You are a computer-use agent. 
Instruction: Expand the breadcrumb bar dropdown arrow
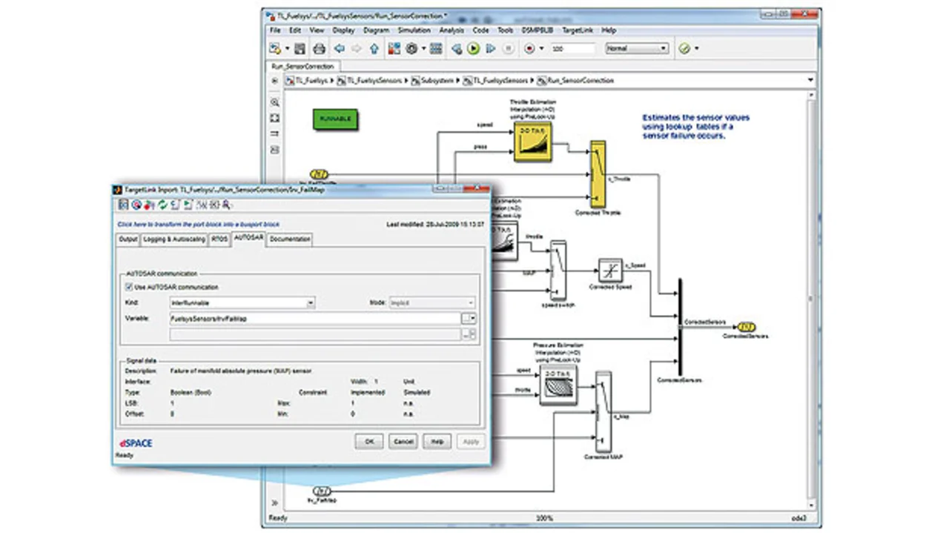tap(810, 80)
